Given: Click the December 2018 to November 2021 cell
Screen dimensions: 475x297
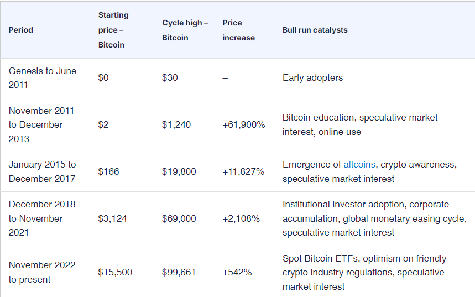Looking at the screenshot, I should click(42, 218).
